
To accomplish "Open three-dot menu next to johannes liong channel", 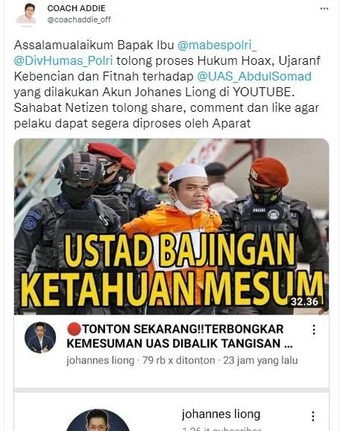I will pyautogui.click(x=313, y=416).
